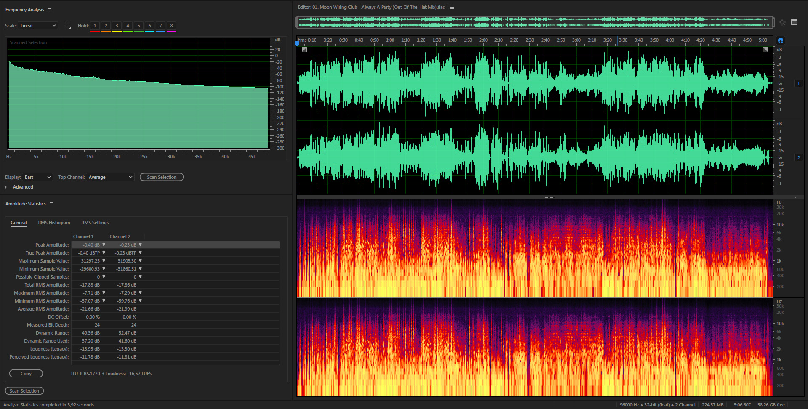808x409 pixels.
Task: Toggle channel 1 enable button
Action: [798, 83]
